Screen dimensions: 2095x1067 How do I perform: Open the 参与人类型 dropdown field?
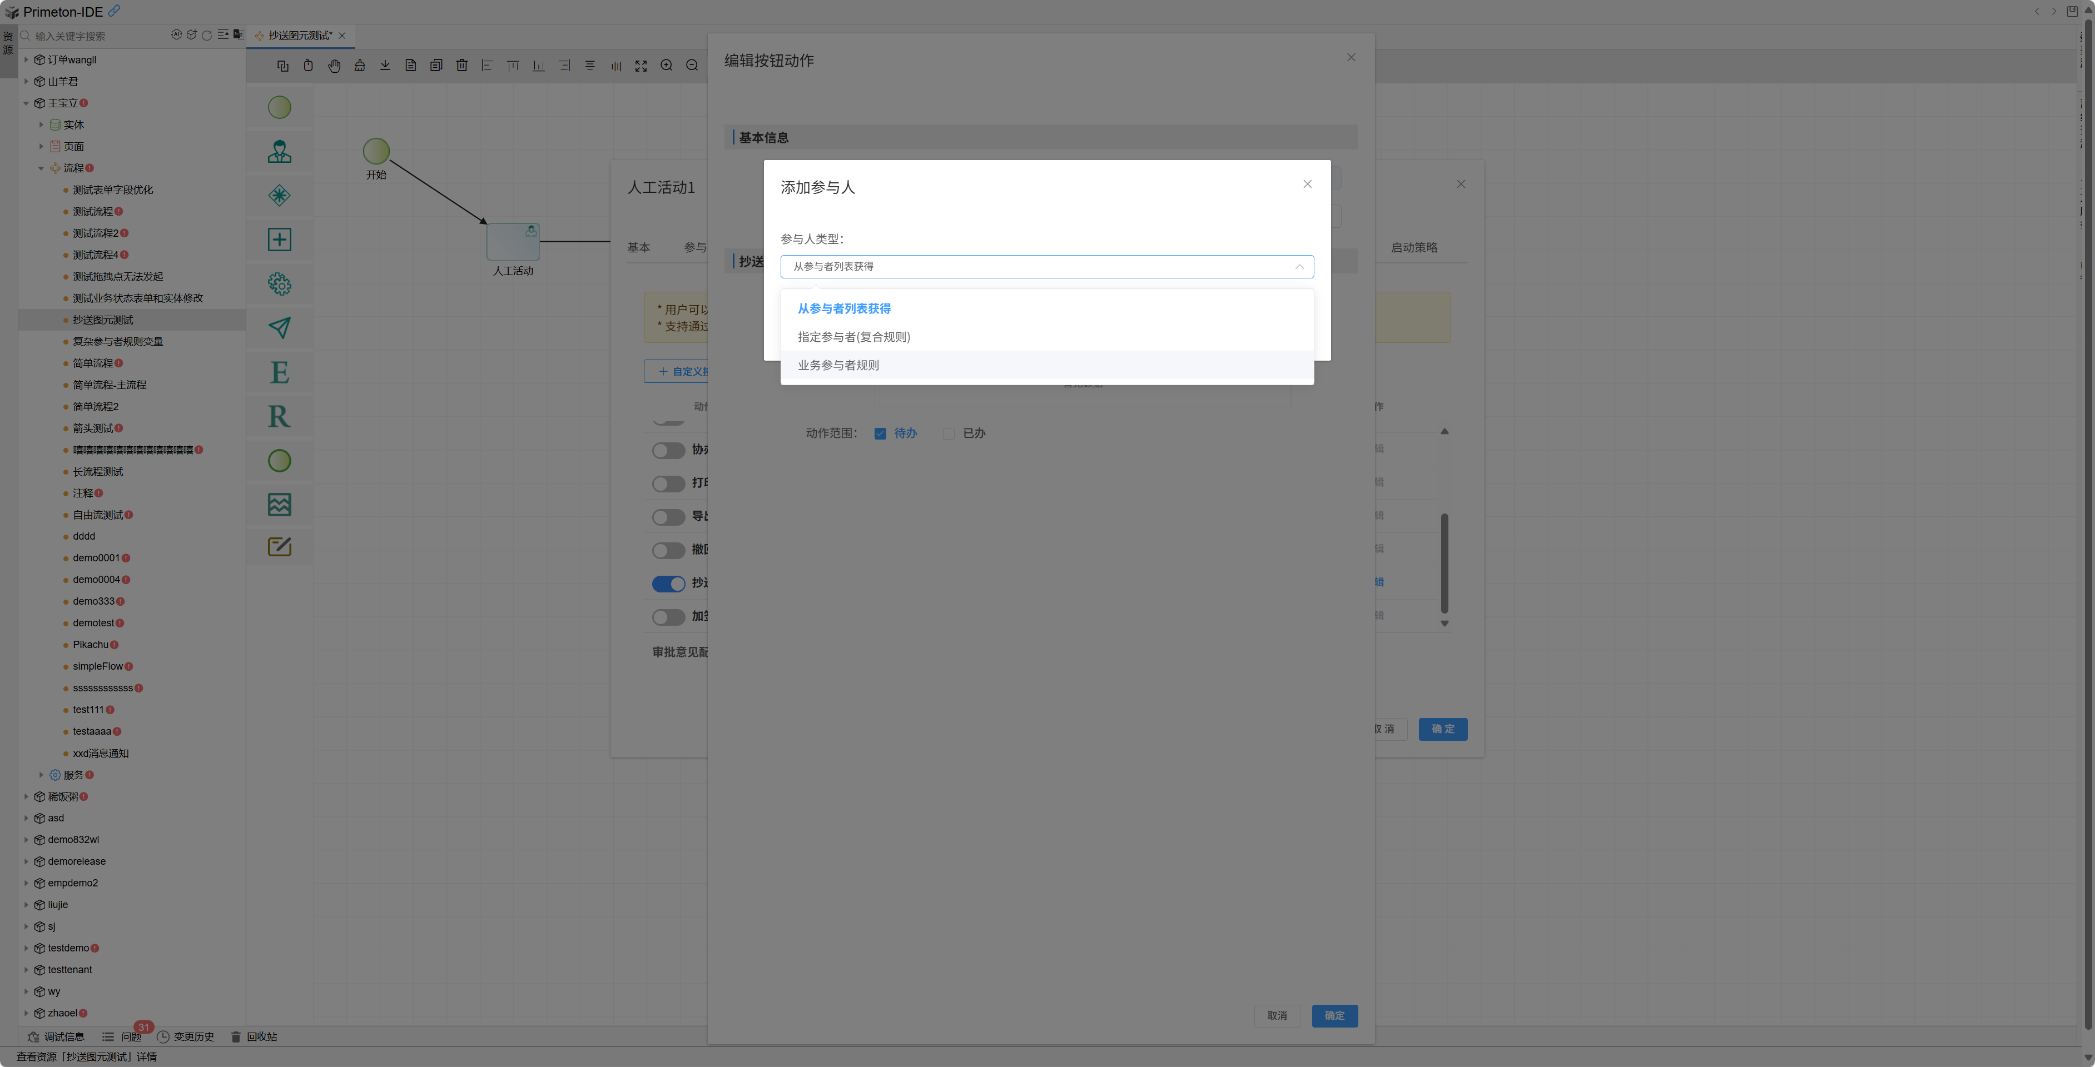1046,267
